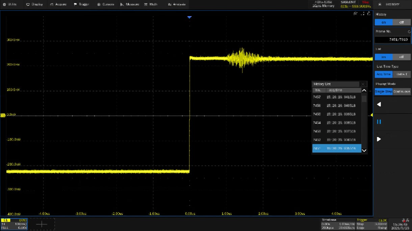Open the Analysis menu
412x231 pixels.
pyautogui.click(x=177, y=4)
